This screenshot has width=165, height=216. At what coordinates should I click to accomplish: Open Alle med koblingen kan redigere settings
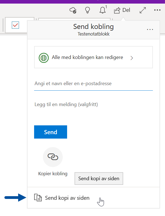pos(94,57)
